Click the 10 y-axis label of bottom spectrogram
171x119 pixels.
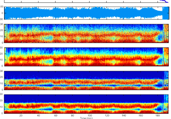click(x=2, y=107)
